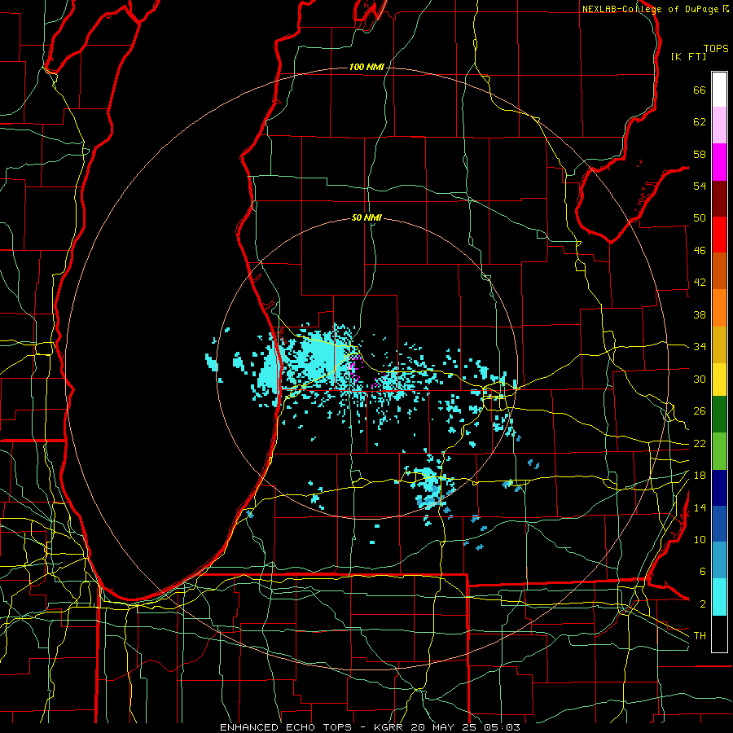Pick the light blue 14 kft legend swatch
This screenshot has width=733, height=733.
(x=719, y=560)
